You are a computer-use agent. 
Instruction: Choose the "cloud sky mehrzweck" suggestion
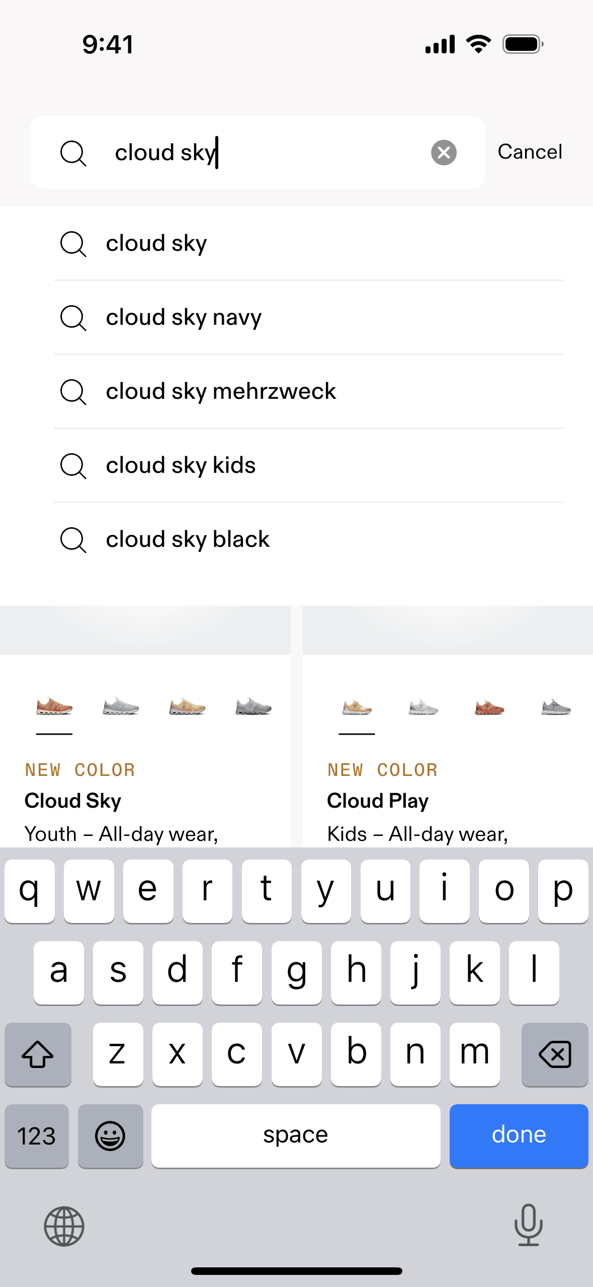[x=221, y=391]
